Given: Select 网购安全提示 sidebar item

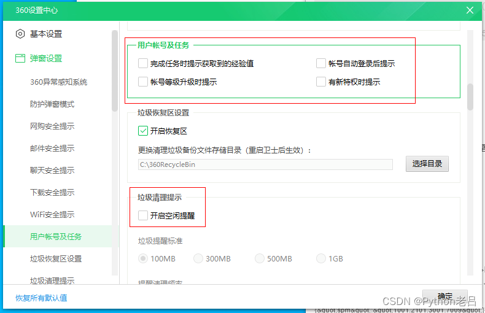Looking at the screenshot, I should [x=52, y=126].
